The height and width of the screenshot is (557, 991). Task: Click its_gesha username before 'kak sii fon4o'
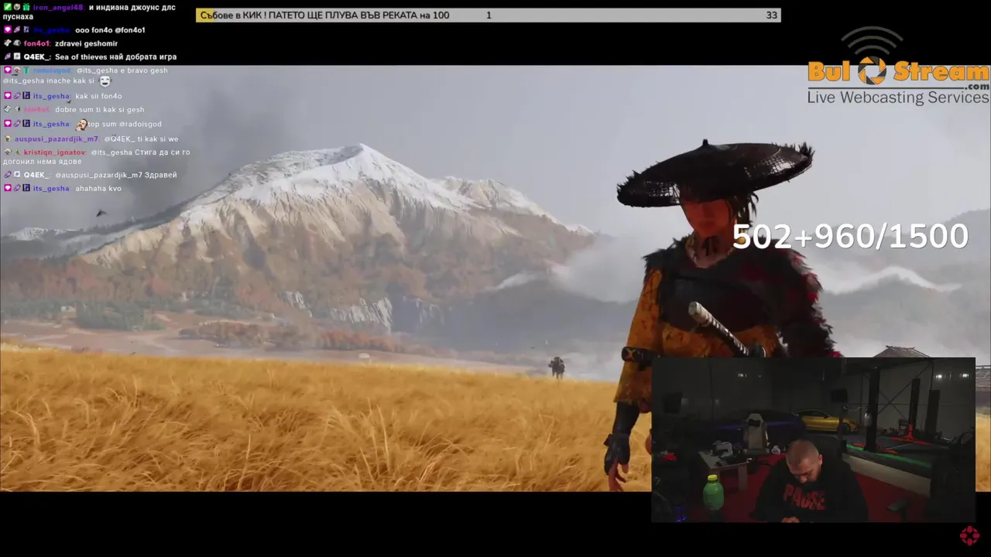pos(51,96)
